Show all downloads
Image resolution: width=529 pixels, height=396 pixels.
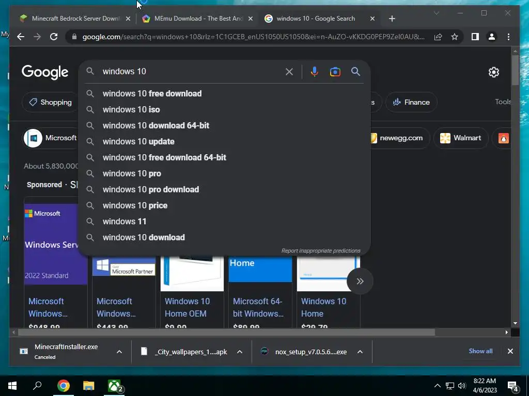480,351
